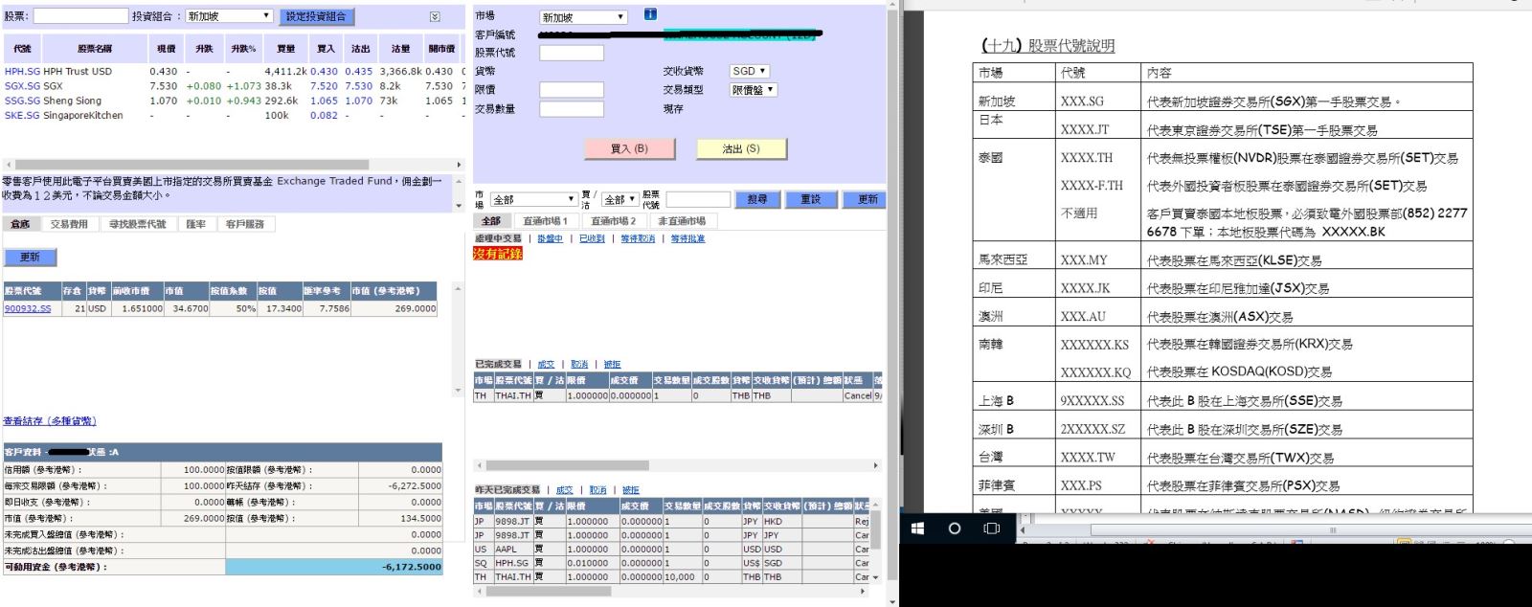1532x607 pixels.
Task: Click the Cortana search circle icon
Action: [x=954, y=528]
